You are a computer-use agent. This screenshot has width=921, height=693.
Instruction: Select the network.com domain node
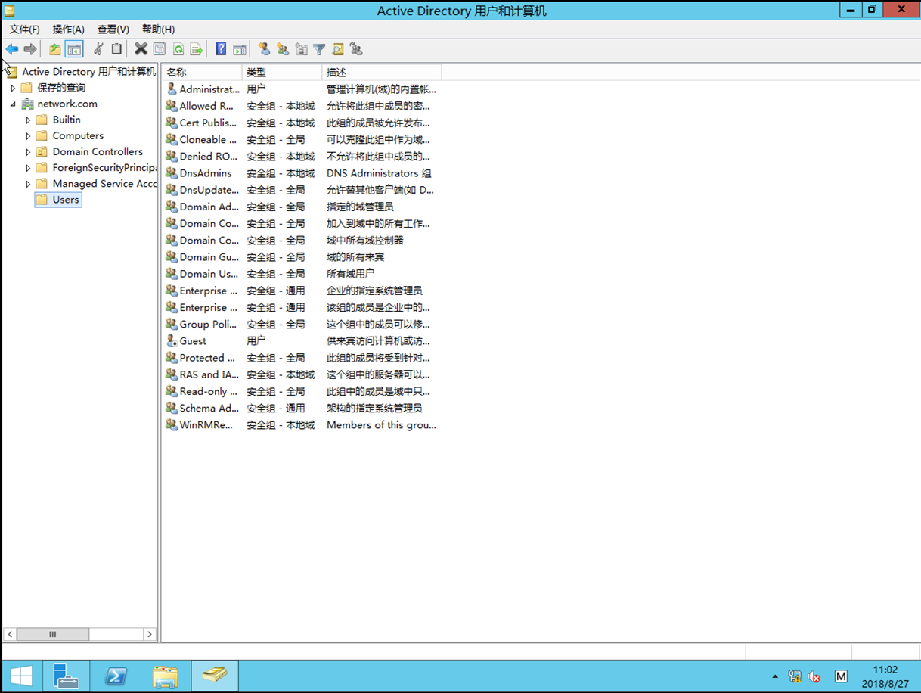click(x=67, y=104)
